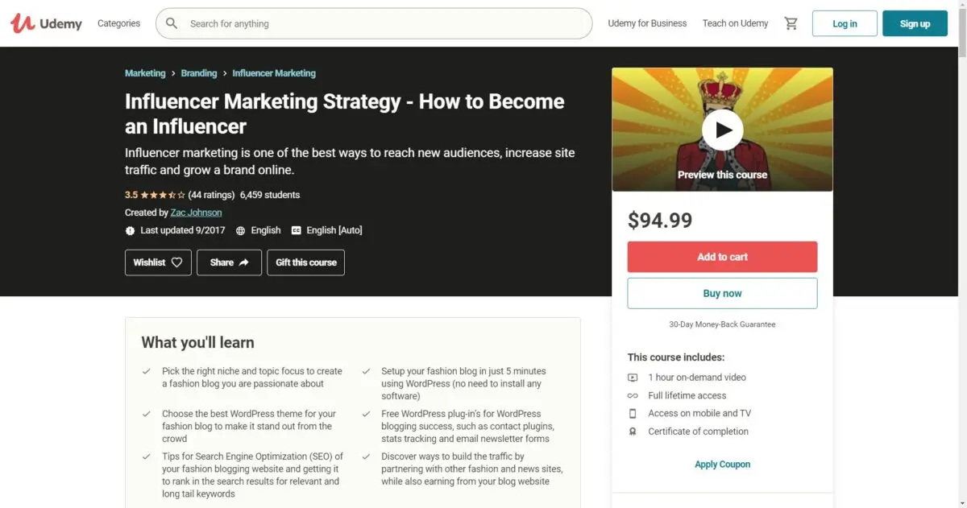The width and height of the screenshot is (967, 508).
Task: Click the Gift this course button
Action: pyautogui.click(x=306, y=262)
